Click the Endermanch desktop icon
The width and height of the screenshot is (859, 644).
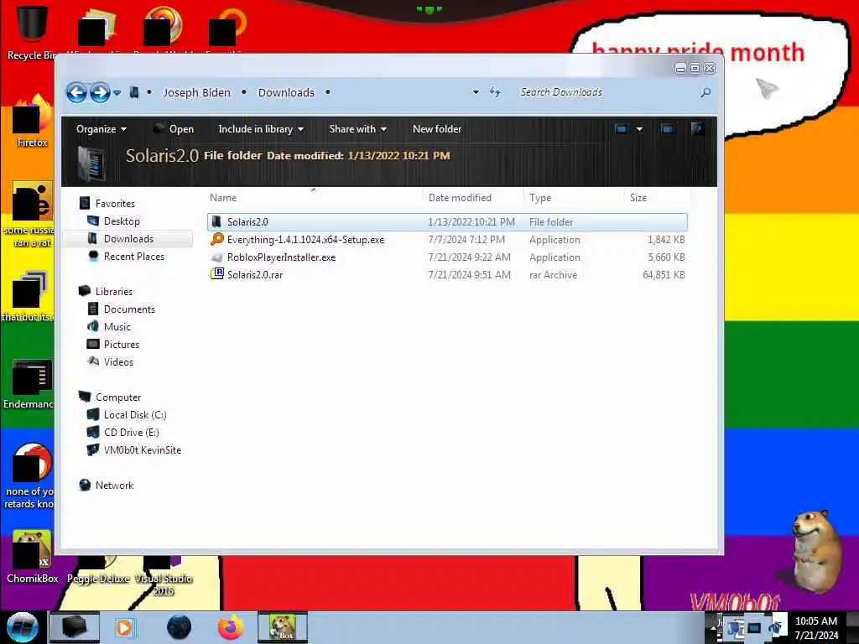29,383
